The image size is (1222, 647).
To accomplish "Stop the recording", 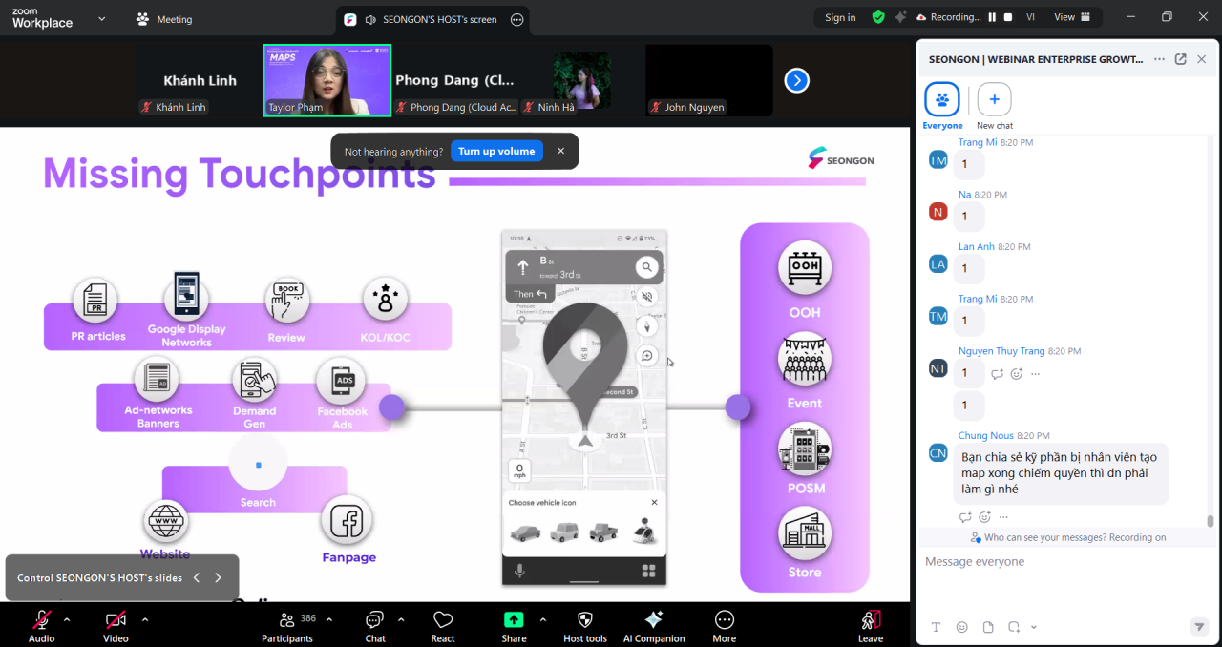I will [x=1007, y=17].
